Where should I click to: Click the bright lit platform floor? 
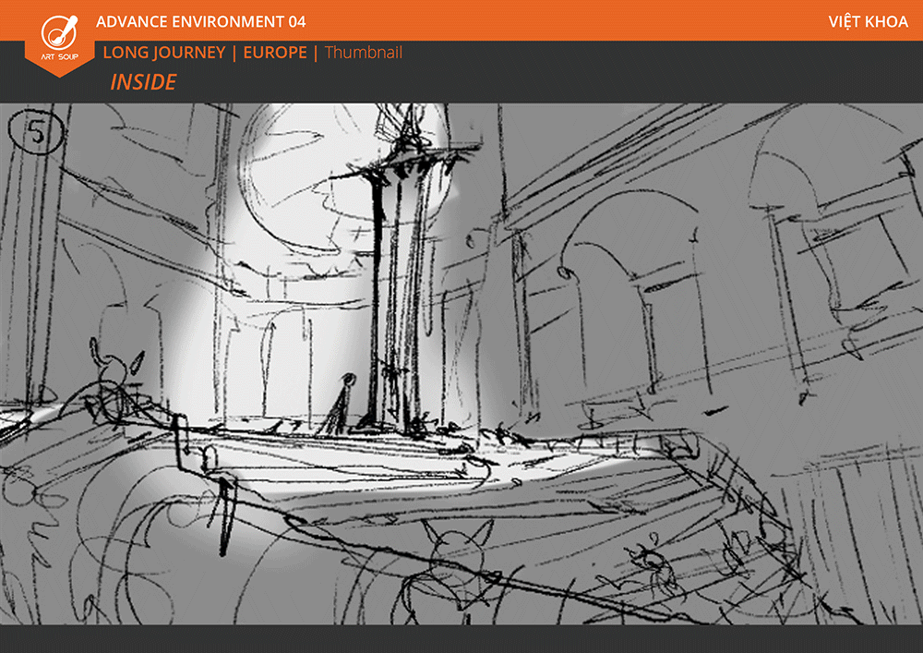click(x=388, y=462)
